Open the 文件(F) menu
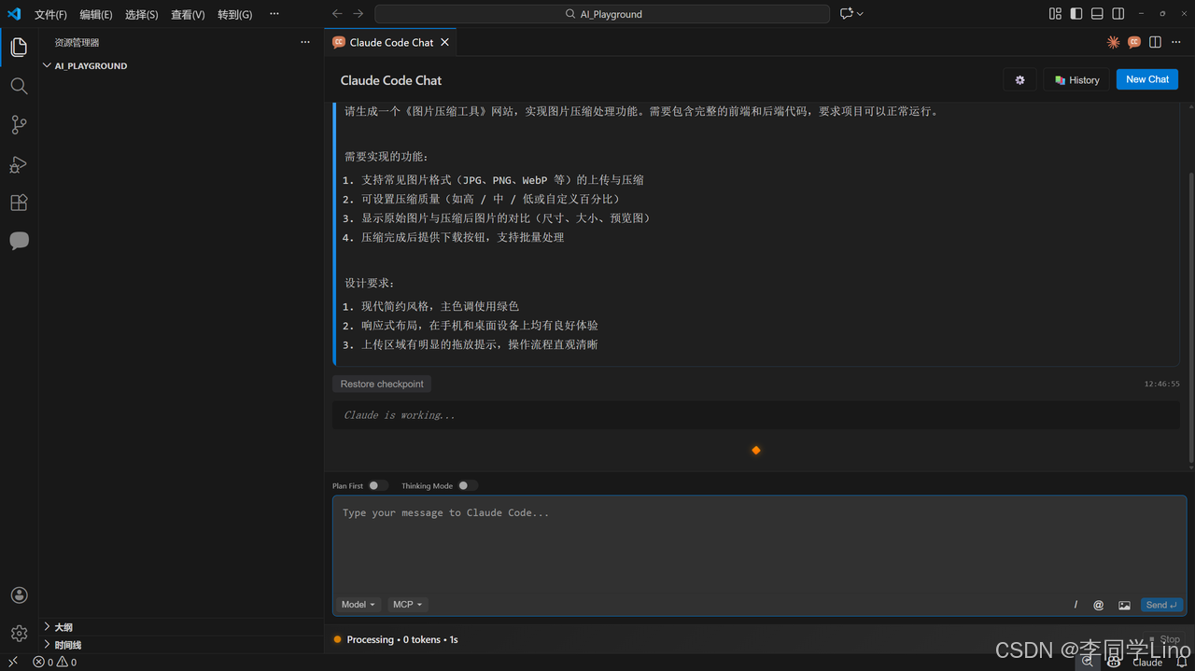 point(50,14)
